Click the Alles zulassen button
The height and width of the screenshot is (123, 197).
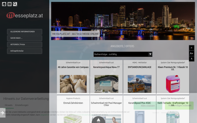(x=148, y=106)
